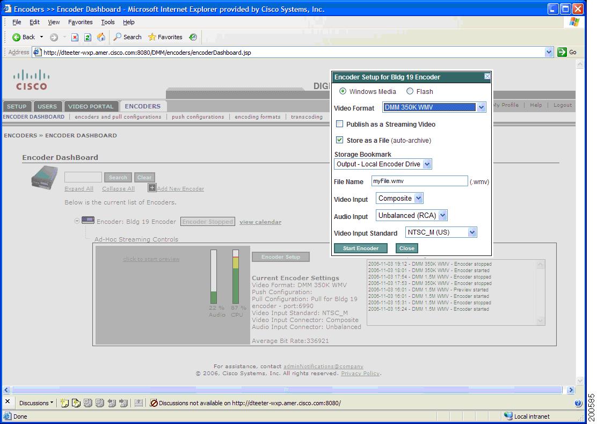Select the Flash radio button

click(410, 91)
